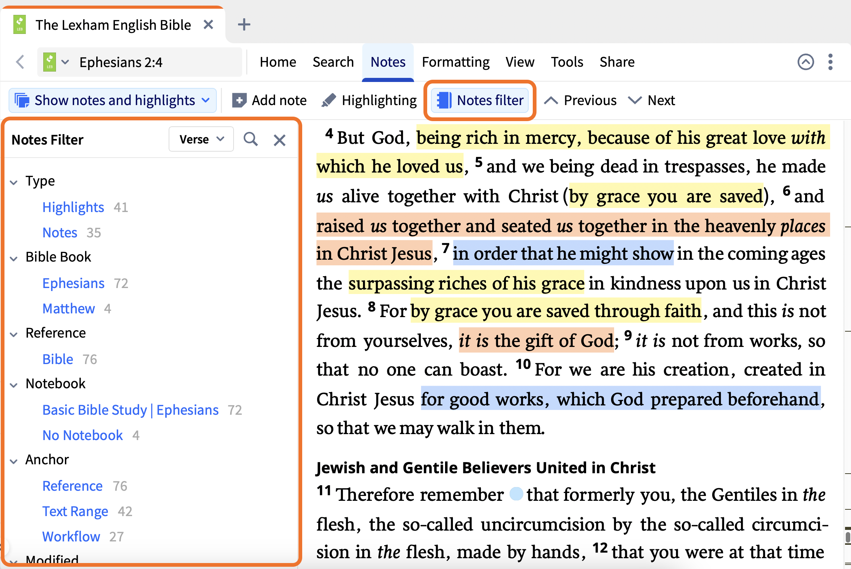Open the Home menu tab

click(x=278, y=62)
